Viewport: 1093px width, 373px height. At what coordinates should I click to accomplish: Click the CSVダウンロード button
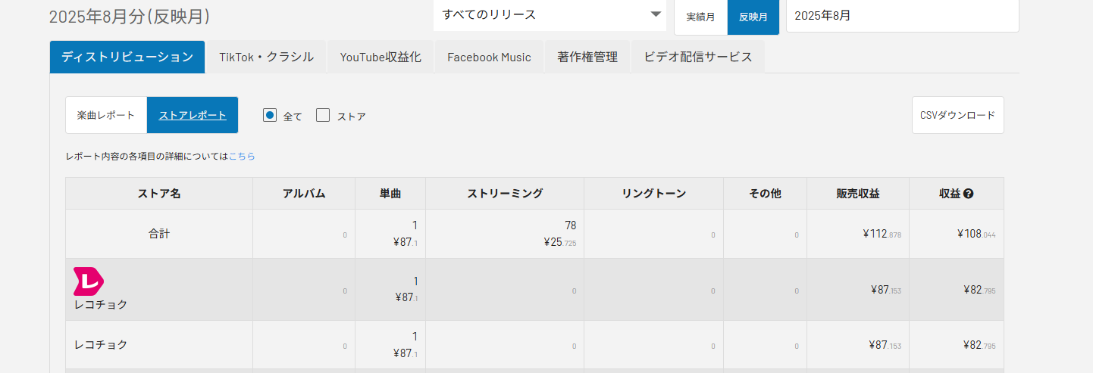[x=957, y=115]
